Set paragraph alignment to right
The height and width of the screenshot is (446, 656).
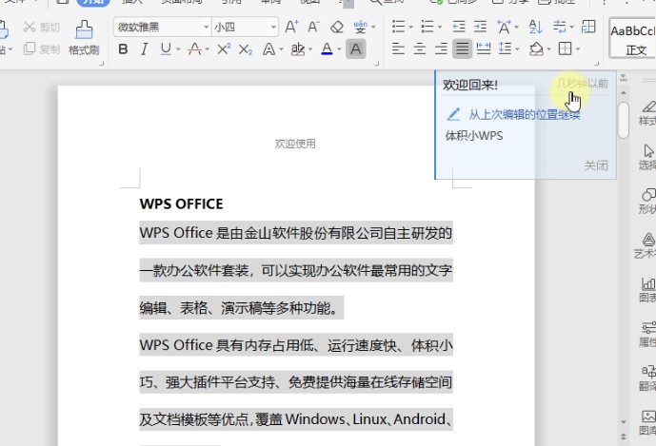point(441,48)
